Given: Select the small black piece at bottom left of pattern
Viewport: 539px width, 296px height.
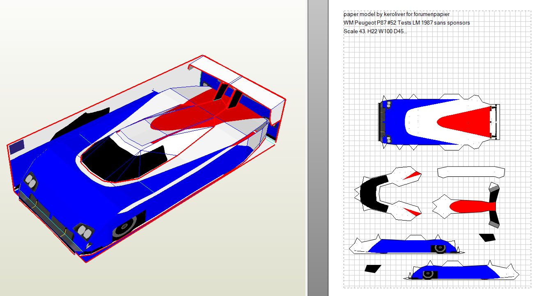Looking at the screenshot, I should [x=372, y=269].
